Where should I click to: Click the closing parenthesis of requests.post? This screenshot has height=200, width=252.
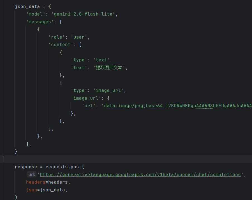[16, 197]
